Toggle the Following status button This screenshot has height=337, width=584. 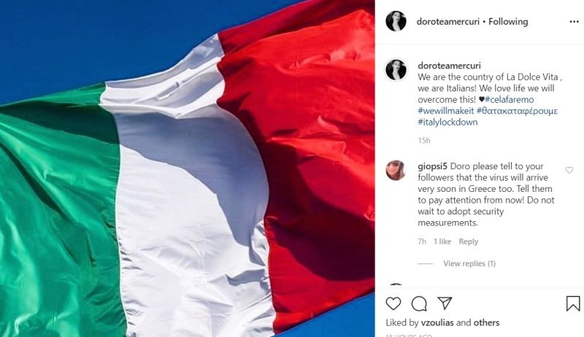point(508,22)
